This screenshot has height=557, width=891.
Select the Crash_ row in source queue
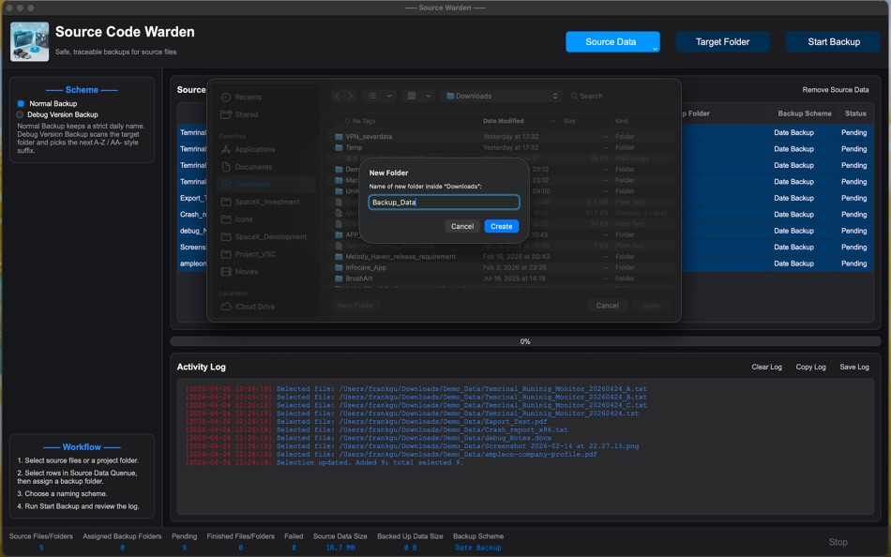192,215
